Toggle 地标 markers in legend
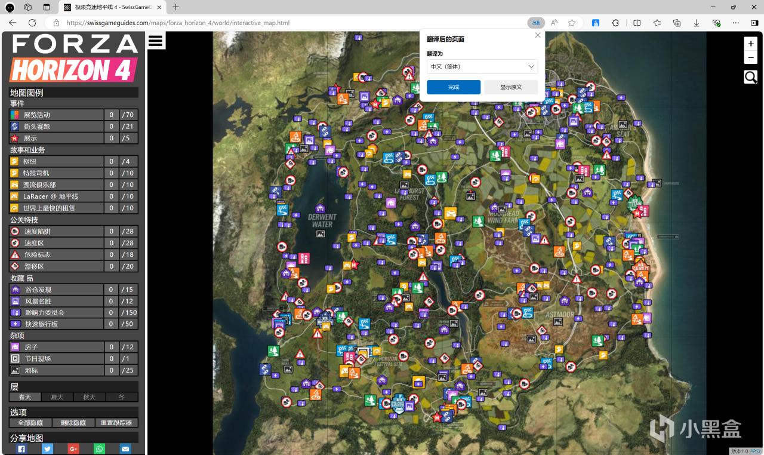Viewport: 764px width, 455px height. (73, 370)
